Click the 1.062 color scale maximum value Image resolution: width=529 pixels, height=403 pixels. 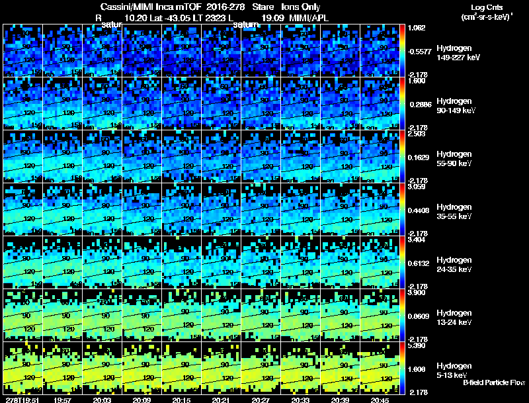417,28
